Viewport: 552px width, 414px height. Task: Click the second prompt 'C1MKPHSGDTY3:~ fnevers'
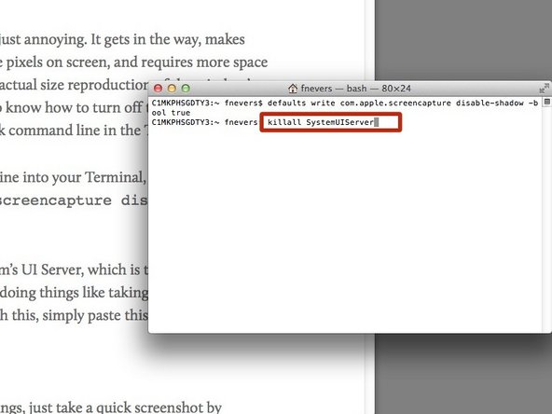tap(204, 122)
